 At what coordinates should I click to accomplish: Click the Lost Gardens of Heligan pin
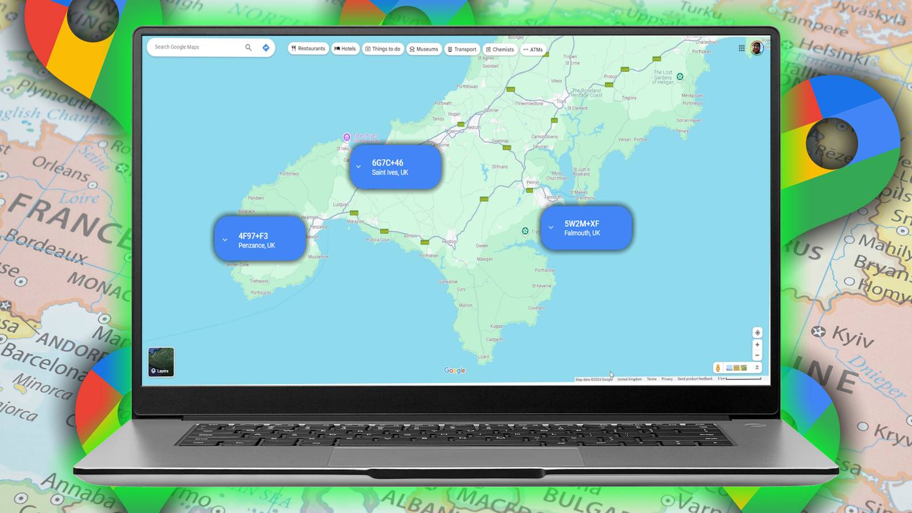[x=680, y=77]
